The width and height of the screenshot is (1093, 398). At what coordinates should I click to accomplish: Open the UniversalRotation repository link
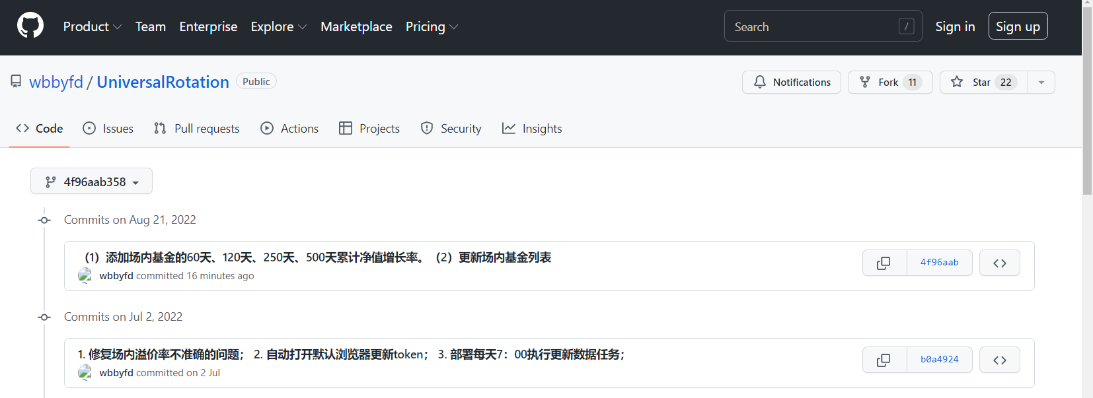click(x=163, y=82)
